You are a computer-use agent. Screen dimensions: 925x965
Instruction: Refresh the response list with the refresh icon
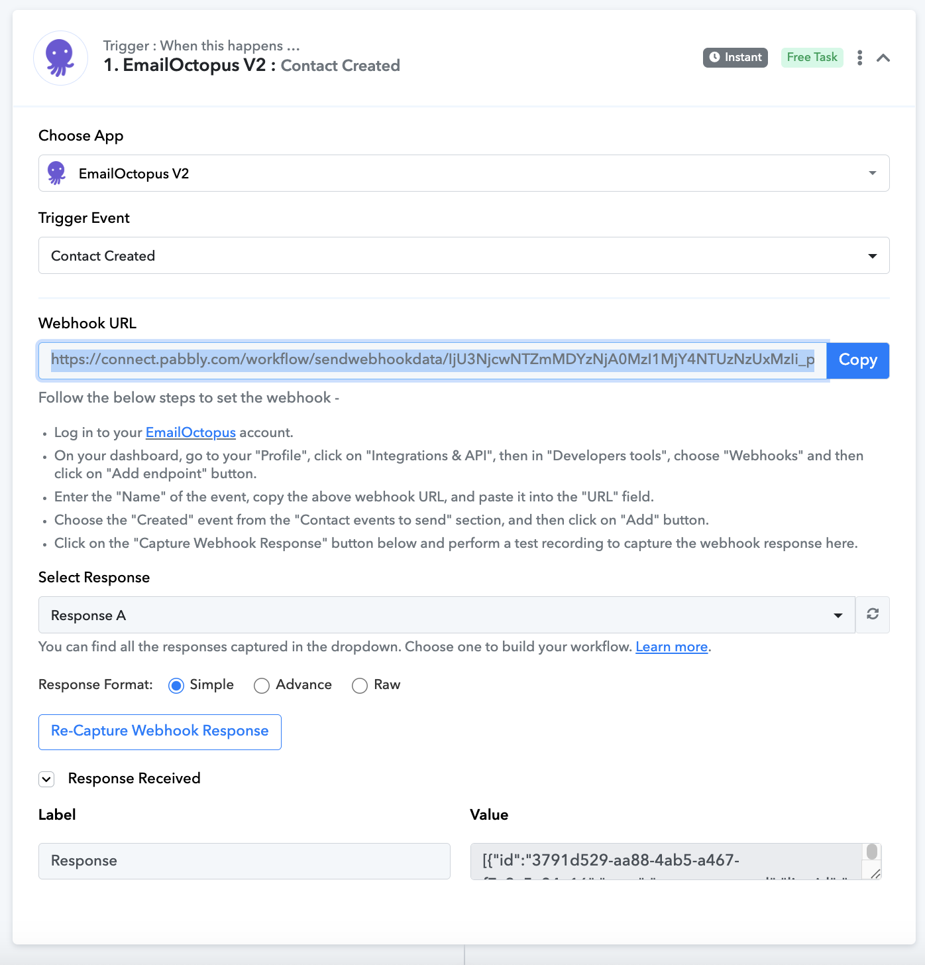pyautogui.click(x=872, y=614)
